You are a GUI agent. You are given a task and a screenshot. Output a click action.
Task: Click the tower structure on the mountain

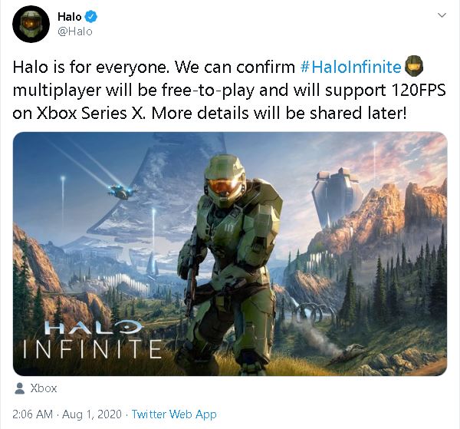337,199
